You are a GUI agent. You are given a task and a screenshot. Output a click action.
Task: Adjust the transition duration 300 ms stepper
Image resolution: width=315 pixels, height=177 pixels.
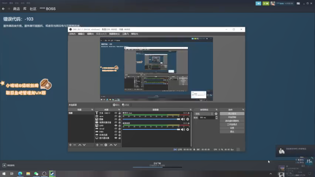pos(216,118)
